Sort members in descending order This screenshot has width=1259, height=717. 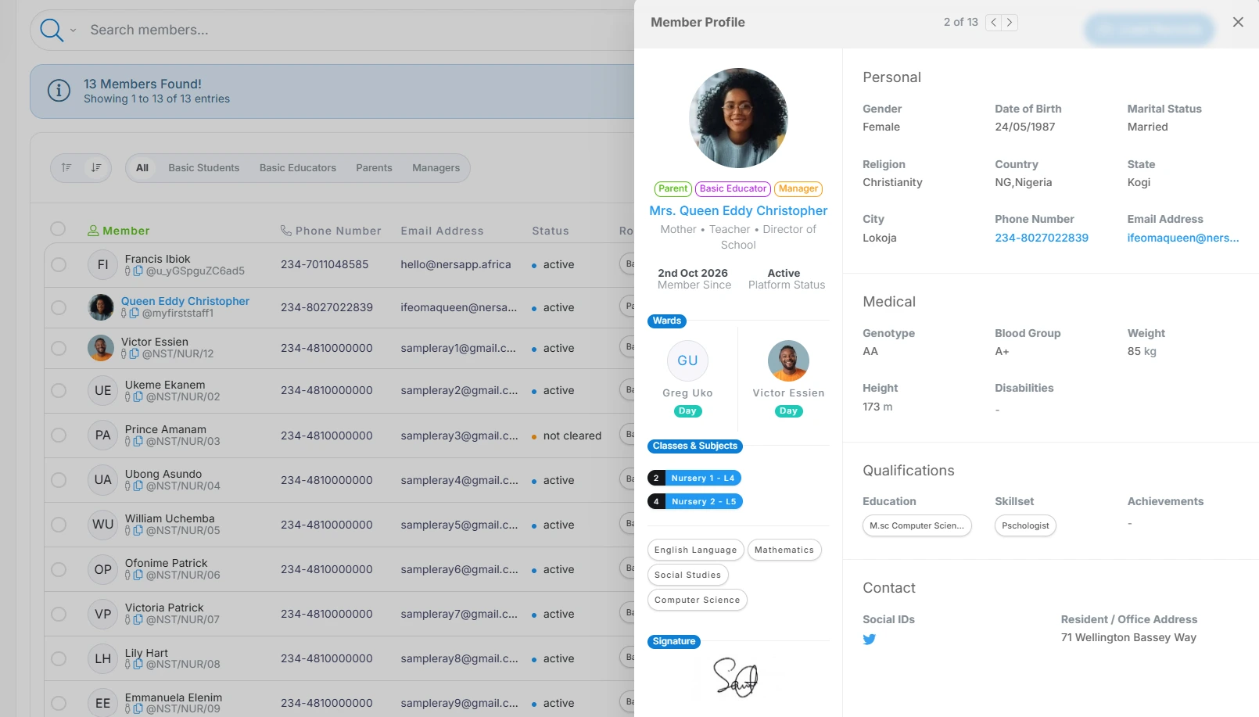tap(95, 167)
